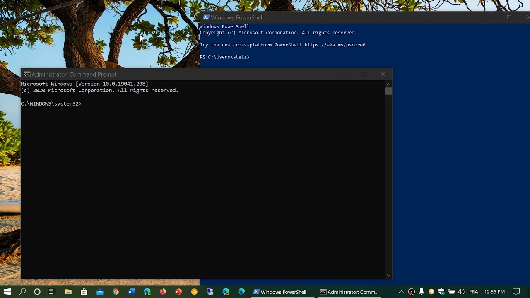Viewport: 530px width, 298px height.
Task: Click PowerShell's Copyright Microsoft Corporation line
Action: [x=278, y=33]
